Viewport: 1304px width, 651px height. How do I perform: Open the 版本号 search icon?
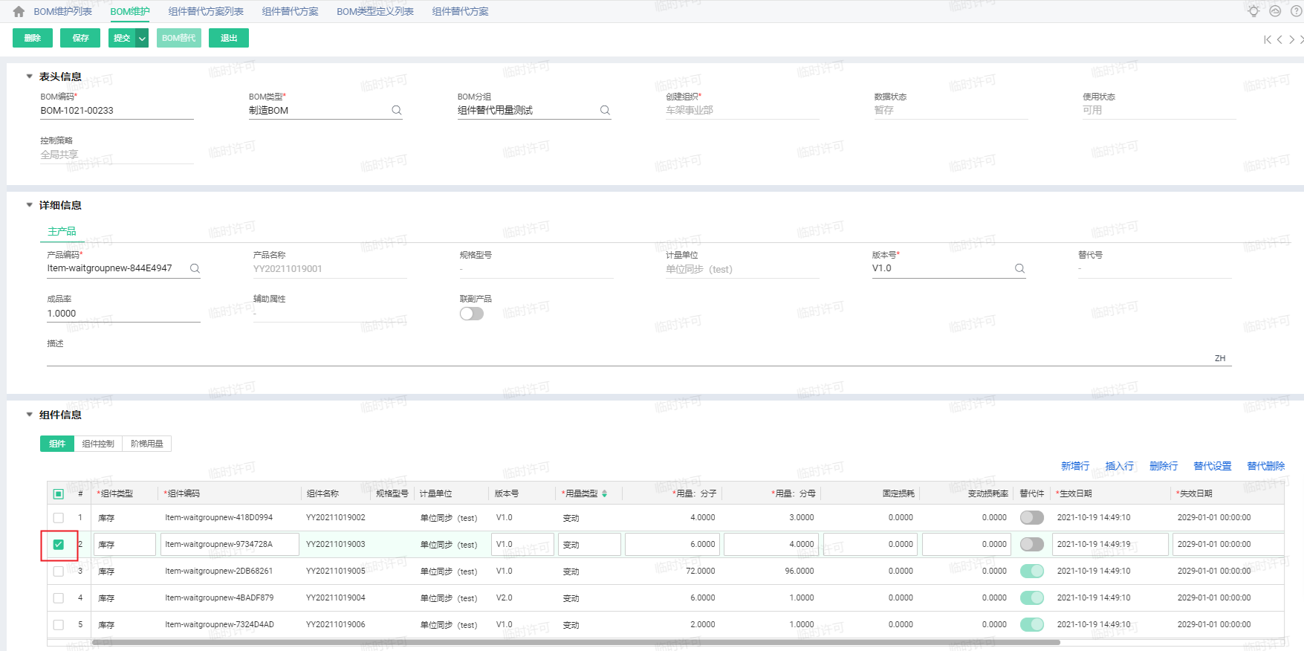(1019, 268)
